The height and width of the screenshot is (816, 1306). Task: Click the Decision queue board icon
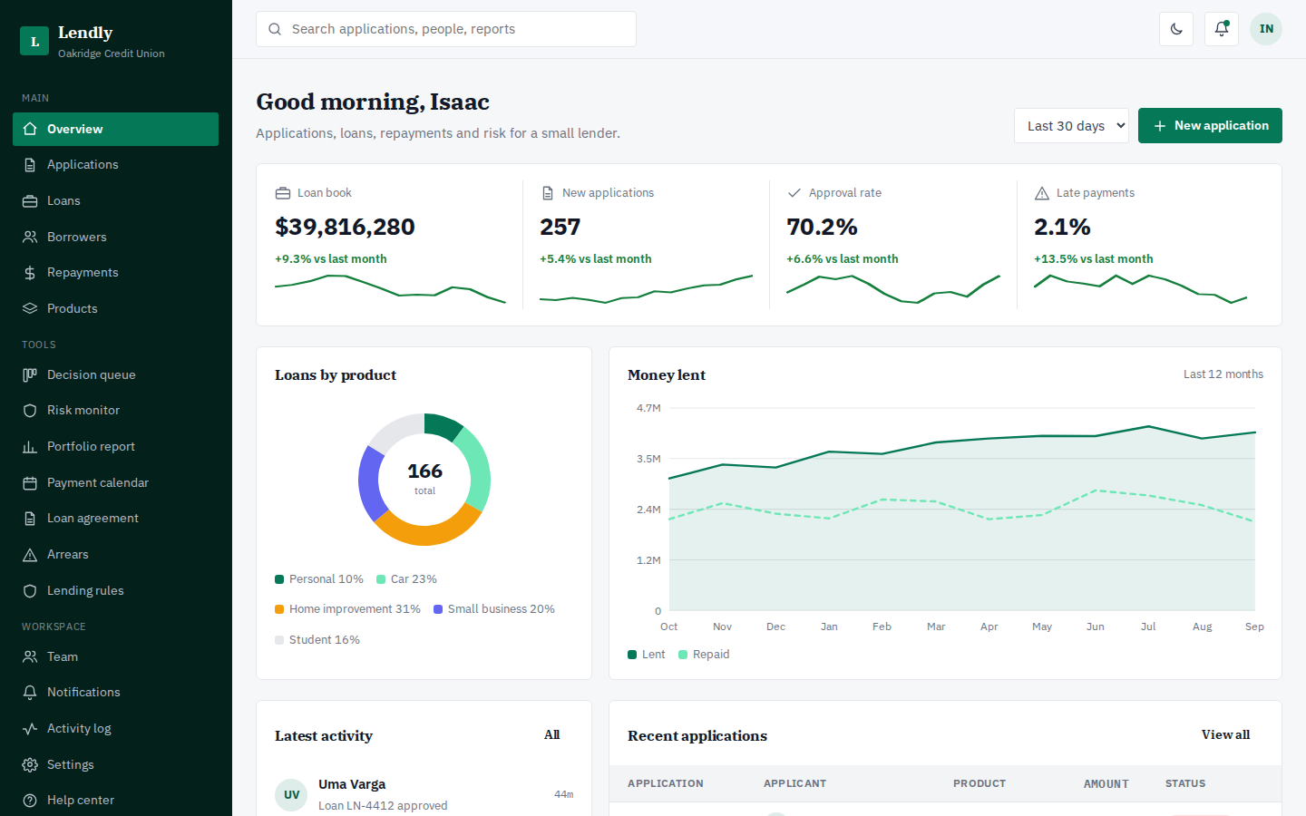click(30, 374)
